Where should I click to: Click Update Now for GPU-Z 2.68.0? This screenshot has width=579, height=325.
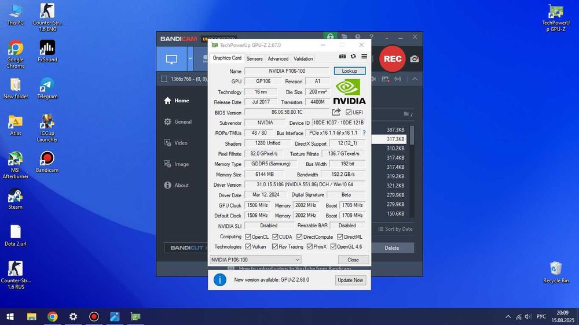pos(350,280)
